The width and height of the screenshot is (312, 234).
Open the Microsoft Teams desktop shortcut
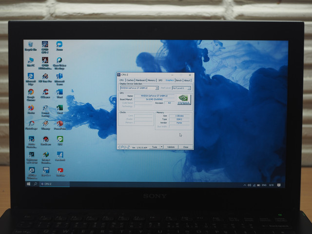(59, 79)
